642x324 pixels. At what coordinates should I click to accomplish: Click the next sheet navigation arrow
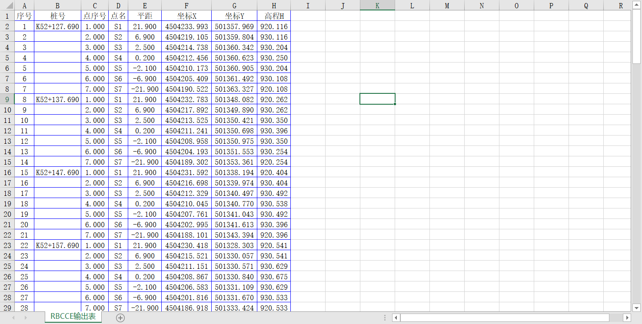(26, 317)
